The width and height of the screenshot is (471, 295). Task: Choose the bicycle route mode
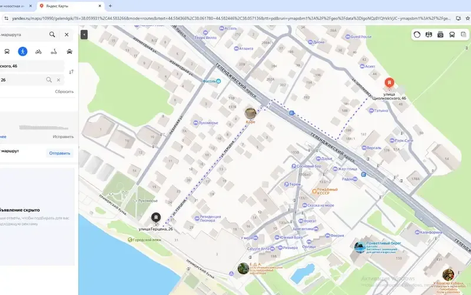point(38,52)
